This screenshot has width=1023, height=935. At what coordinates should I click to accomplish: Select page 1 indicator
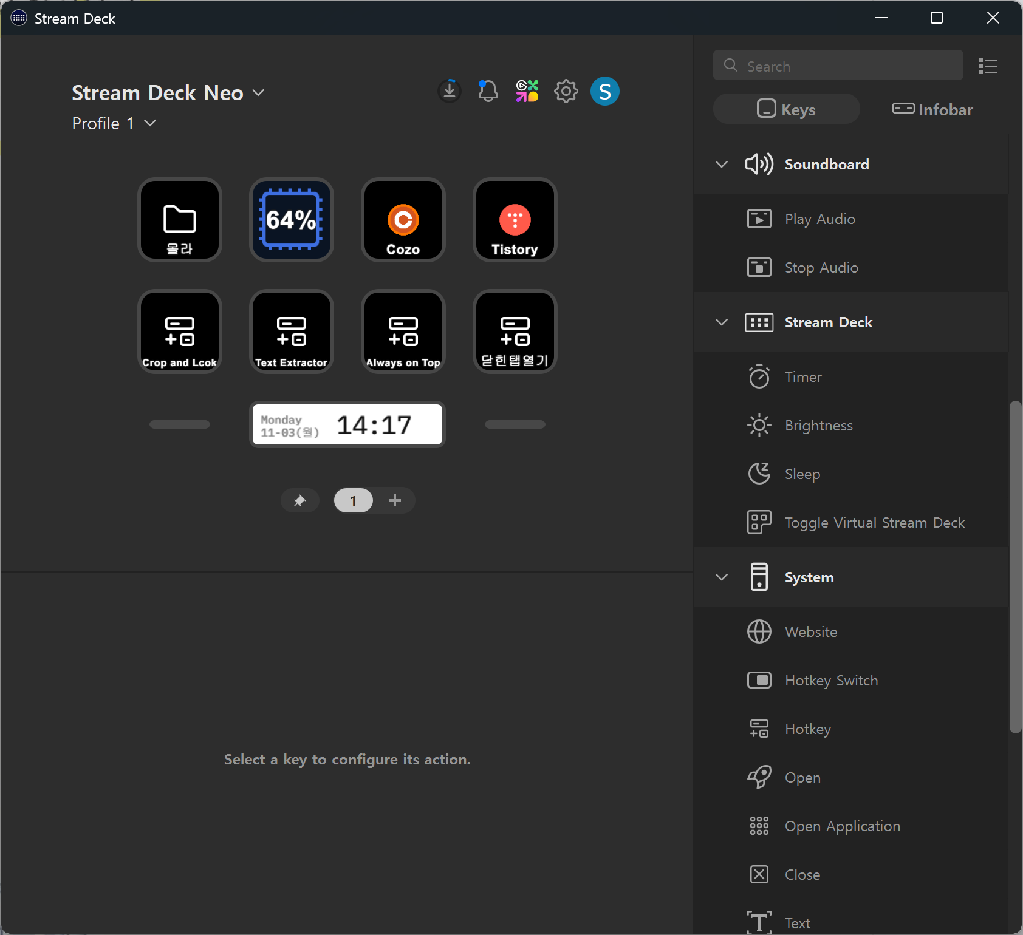point(354,501)
